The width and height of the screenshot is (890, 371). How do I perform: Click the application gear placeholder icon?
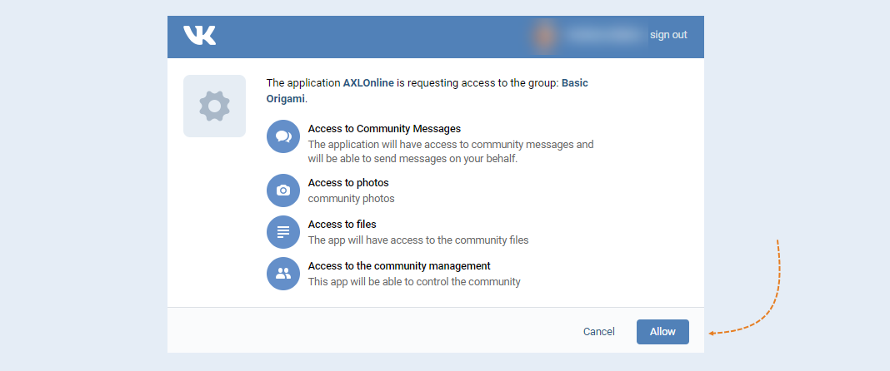click(x=214, y=106)
